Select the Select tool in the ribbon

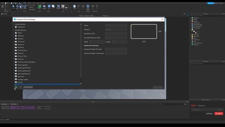[13, 7]
